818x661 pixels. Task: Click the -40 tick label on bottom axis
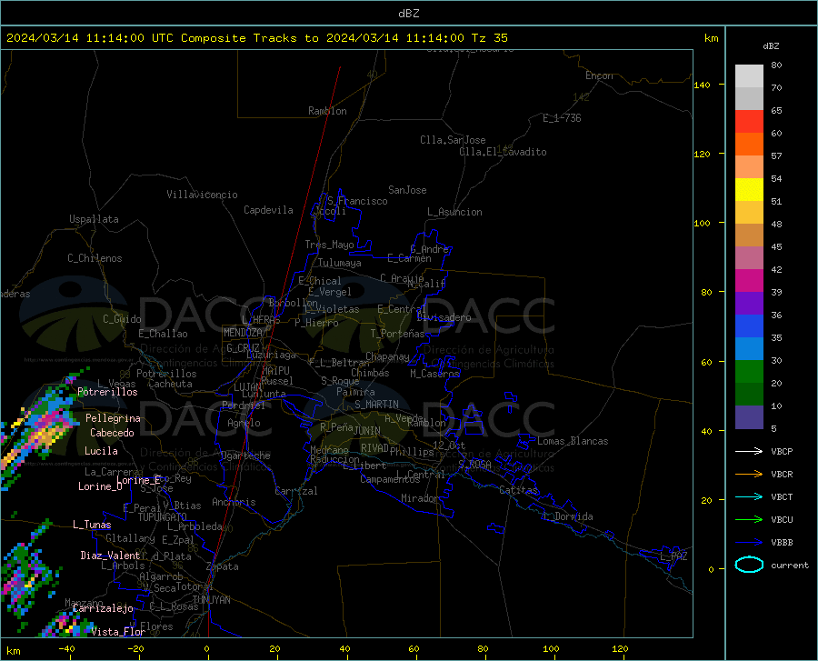pyautogui.click(x=66, y=649)
